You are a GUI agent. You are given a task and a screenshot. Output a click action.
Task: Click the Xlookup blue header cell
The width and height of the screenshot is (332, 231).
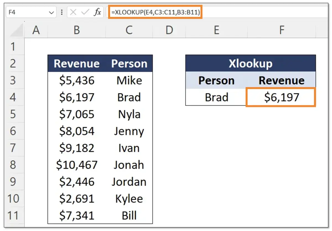click(250, 63)
